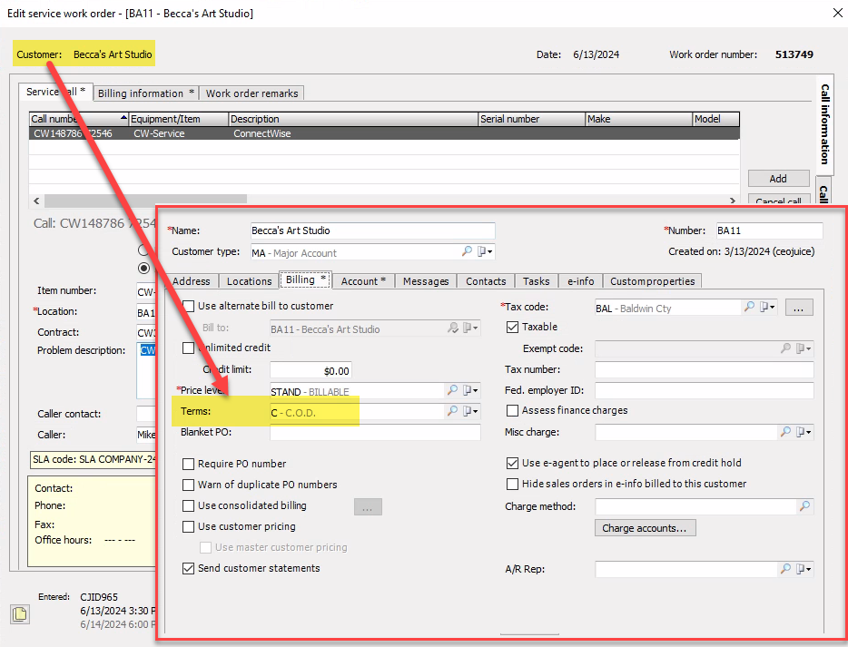The width and height of the screenshot is (848, 647).
Task: Click the Blanket PO field
Action: point(375,432)
